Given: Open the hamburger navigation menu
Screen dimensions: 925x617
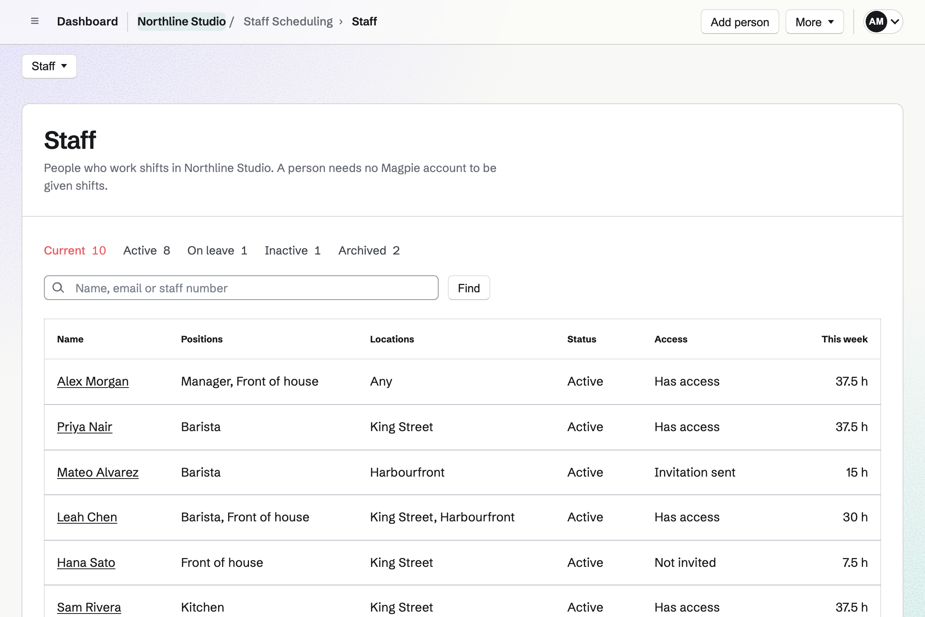Looking at the screenshot, I should point(35,21).
